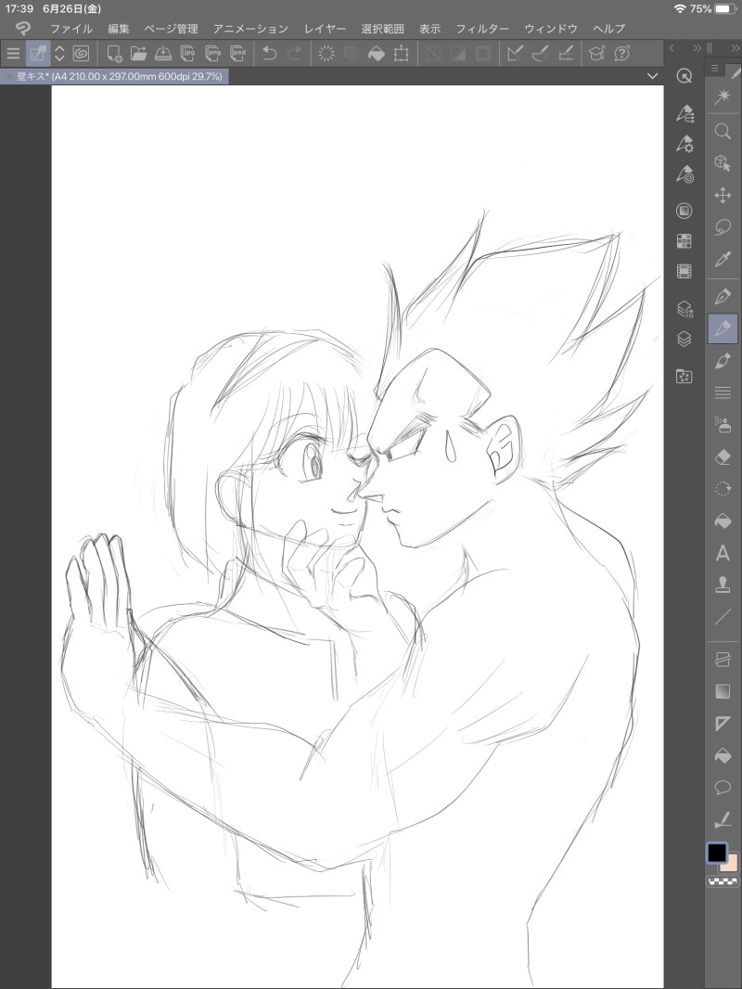Open the Clip Studio spiral launcher icon
The image size is (742, 989).
click(x=81, y=54)
